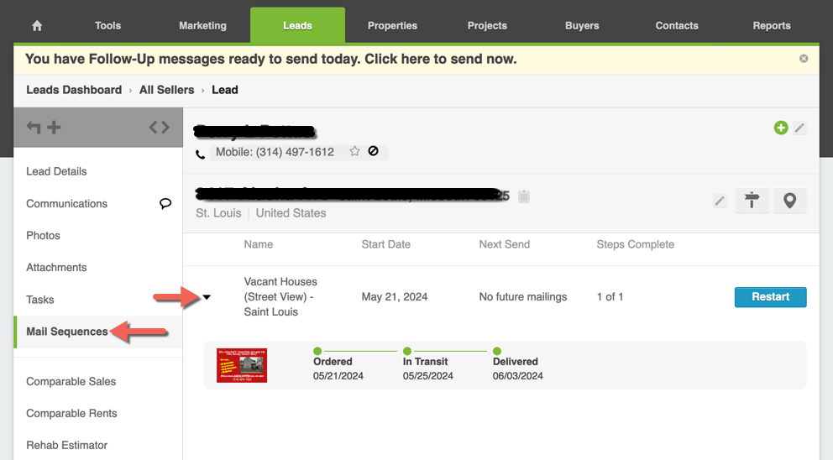Click the map pin location button

(x=789, y=201)
